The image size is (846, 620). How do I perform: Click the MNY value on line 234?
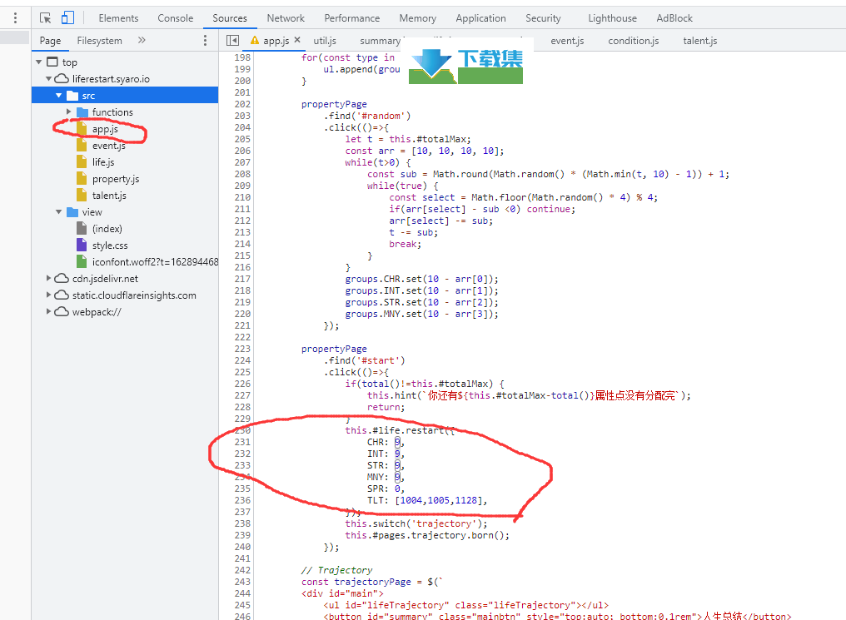[x=398, y=477]
